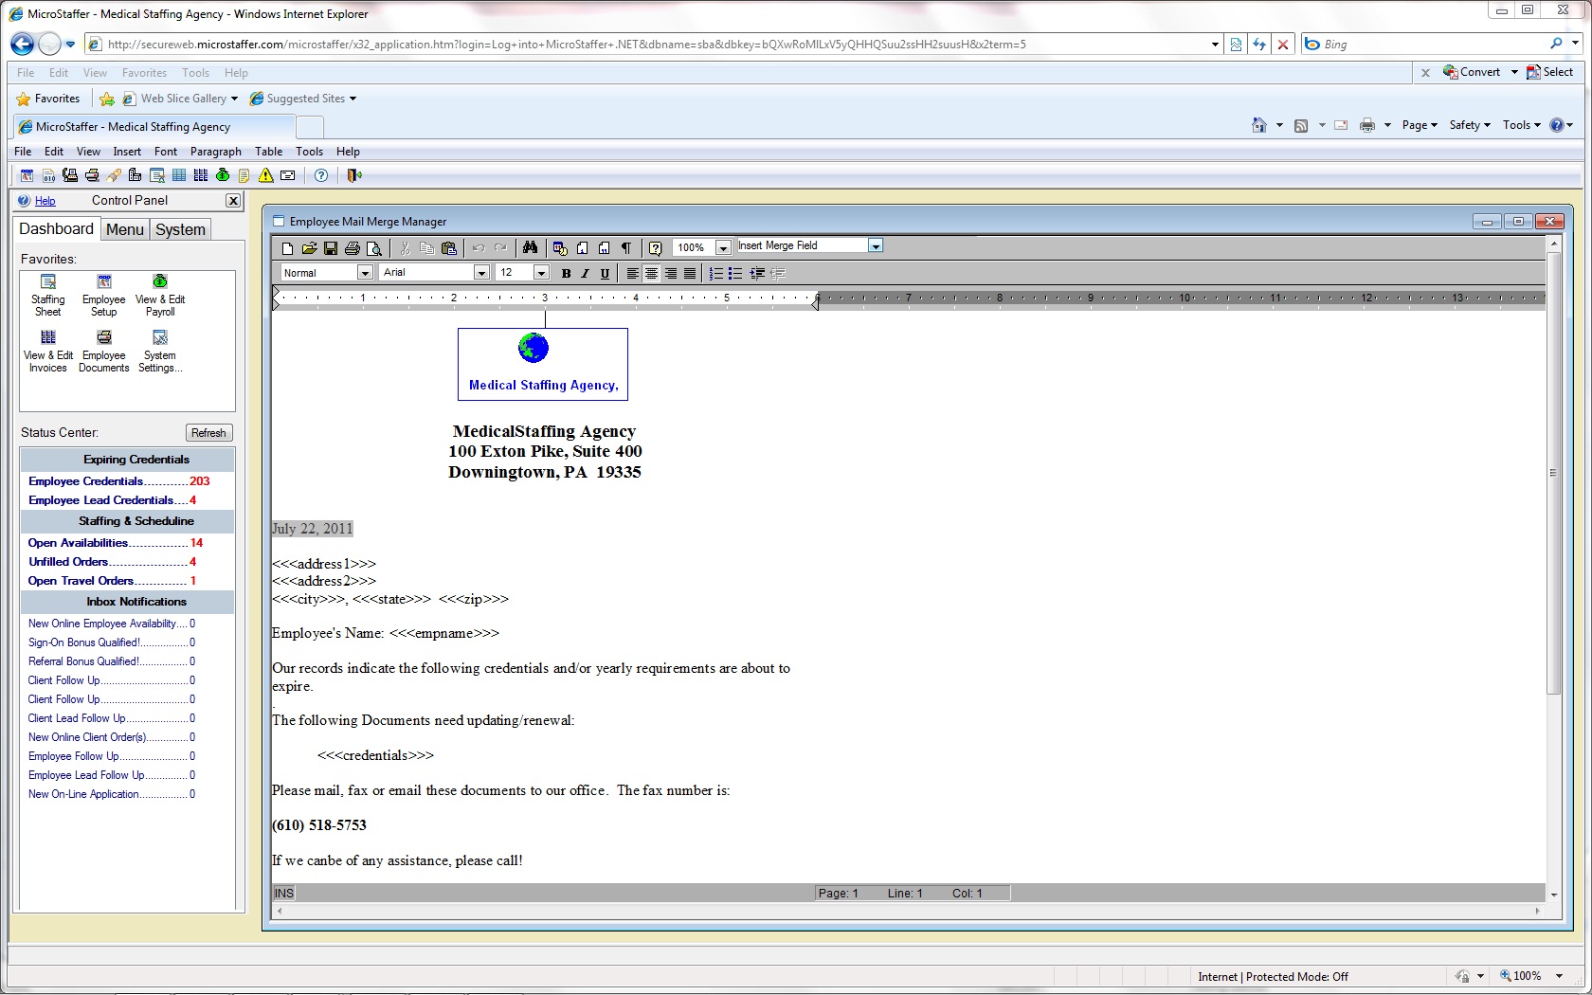Click the exit door toolbar icon
1592x995 pixels.
[354, 175]
